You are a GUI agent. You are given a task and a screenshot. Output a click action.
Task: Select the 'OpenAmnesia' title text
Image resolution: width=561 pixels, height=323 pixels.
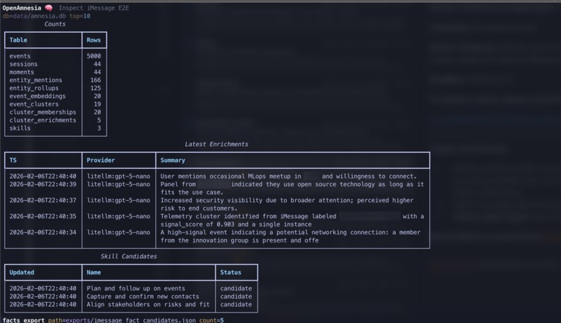click(22, 8)
